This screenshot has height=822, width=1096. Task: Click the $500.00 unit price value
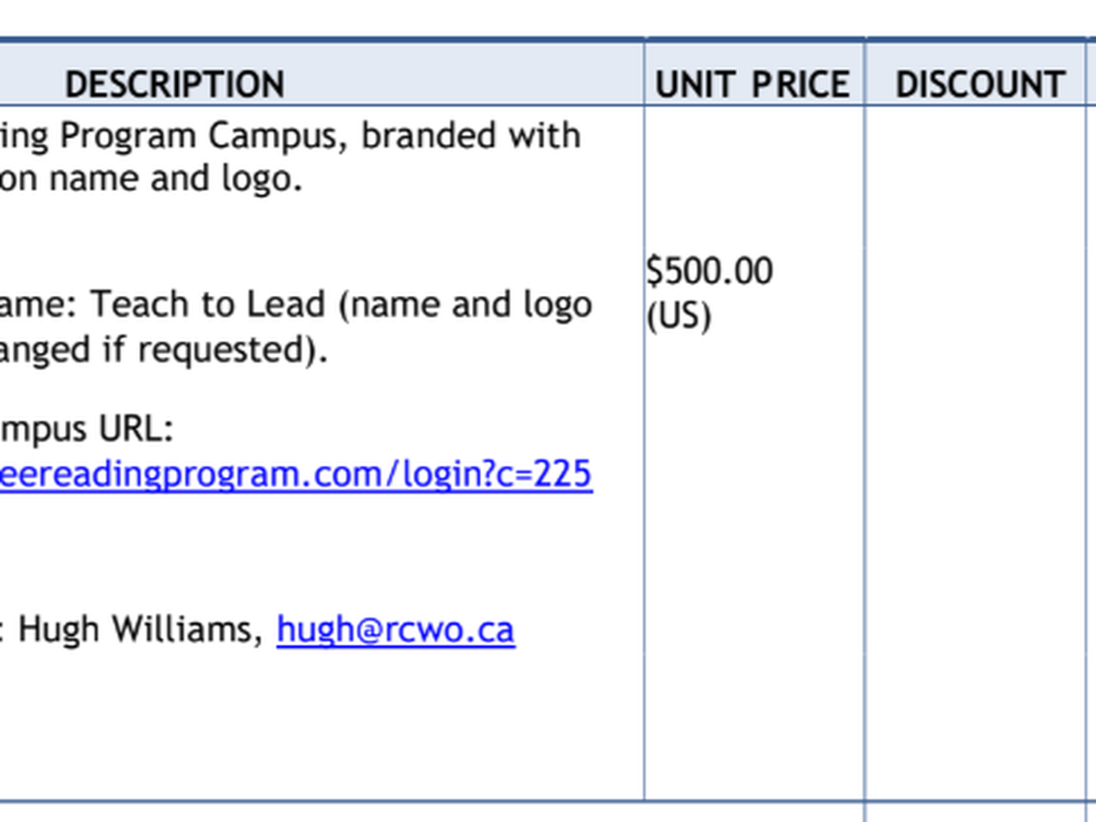click(x=710, y=271)
